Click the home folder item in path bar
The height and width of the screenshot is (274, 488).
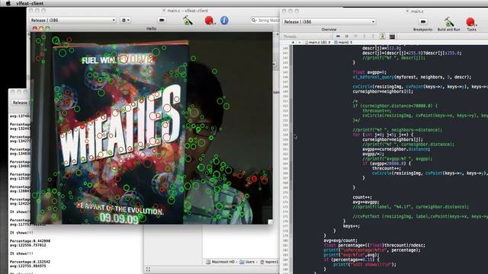pyautogui.click(x=269, y=262)
